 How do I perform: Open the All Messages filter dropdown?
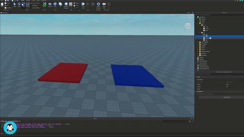click(x=4, y=121)
